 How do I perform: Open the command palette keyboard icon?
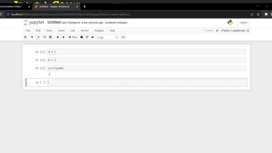123,37
